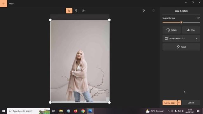
Task: Open the notification center icon
Action: [x=198, y=111]
